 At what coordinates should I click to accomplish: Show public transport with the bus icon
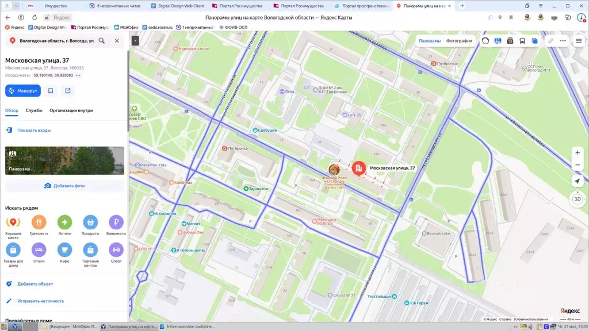click(522, 41)
